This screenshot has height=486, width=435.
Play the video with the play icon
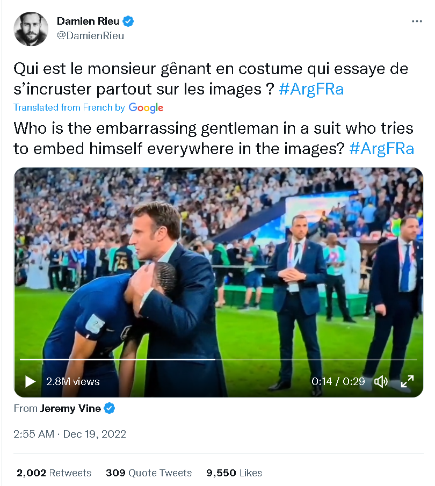(x=30, y=381)
